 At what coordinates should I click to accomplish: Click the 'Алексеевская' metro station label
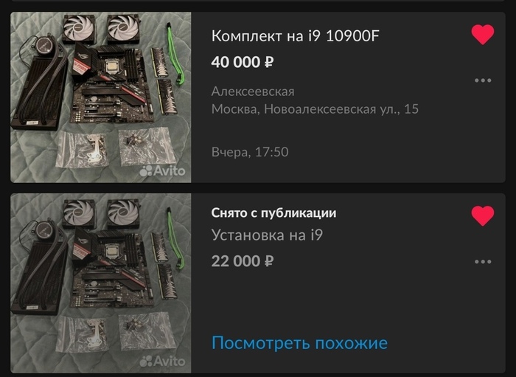pyautogui.click(x=253, y=91)
